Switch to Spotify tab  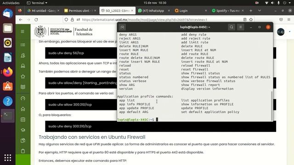228,11
